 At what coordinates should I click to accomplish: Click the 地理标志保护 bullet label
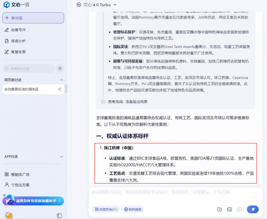pos(124,32)
